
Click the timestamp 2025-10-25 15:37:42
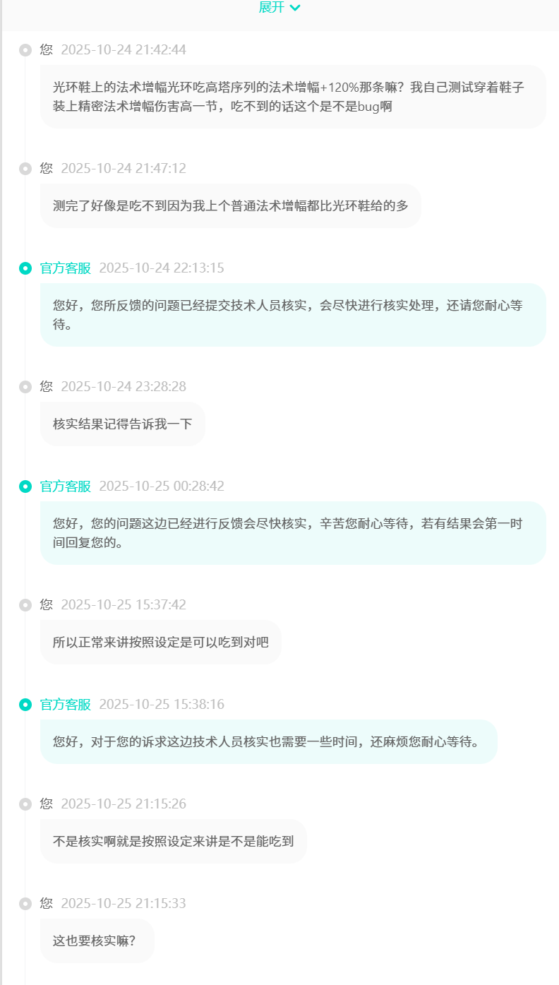[124, 605]
